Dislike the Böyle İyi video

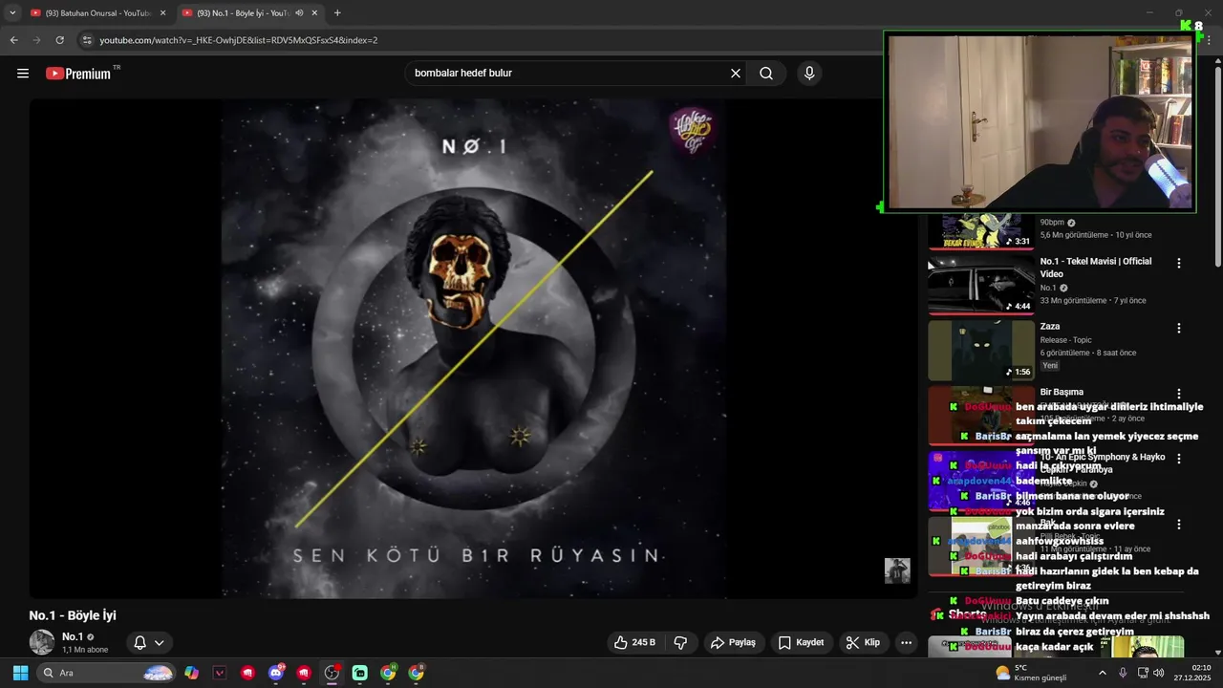click(681, 642)
